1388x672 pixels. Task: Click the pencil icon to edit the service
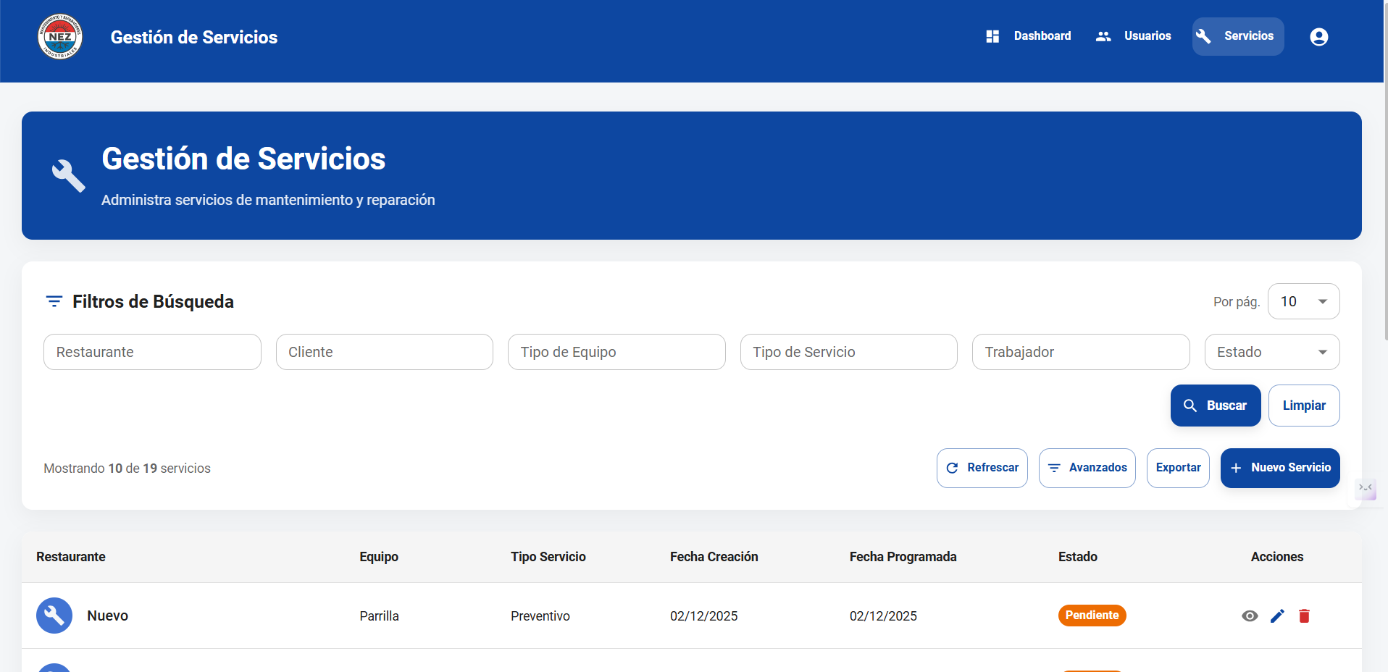coord(1277,616)
